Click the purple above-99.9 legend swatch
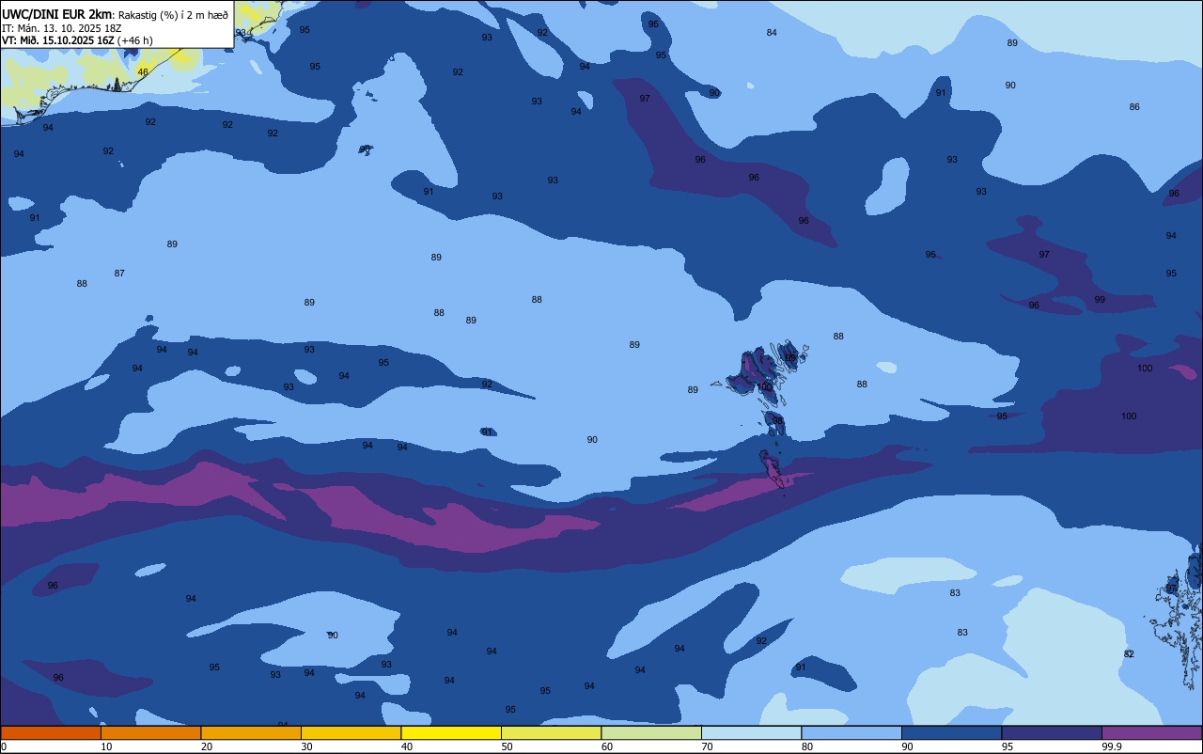This screenshot has height=754, width=1203. (1151, 732)
